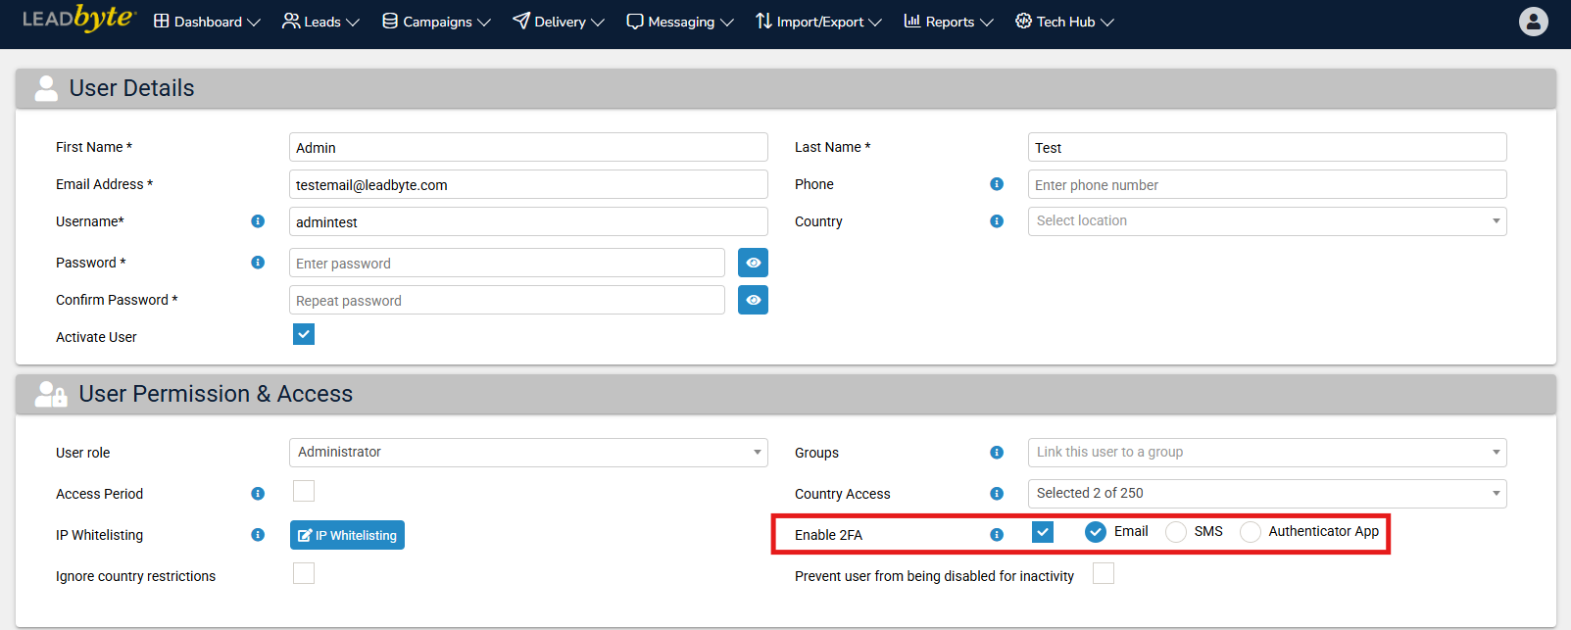1571x630 pixels.
Task: Open the Reports menu
Action: pyautogui.click(x=949, y=22)
